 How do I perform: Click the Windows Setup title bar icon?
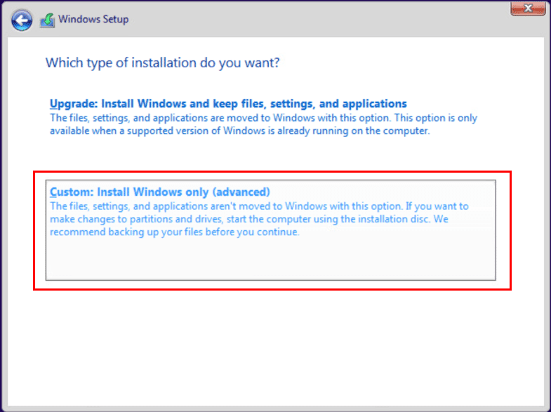[48, 20]
